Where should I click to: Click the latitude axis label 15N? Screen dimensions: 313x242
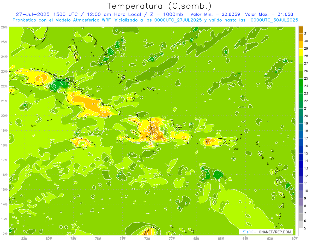4,189
